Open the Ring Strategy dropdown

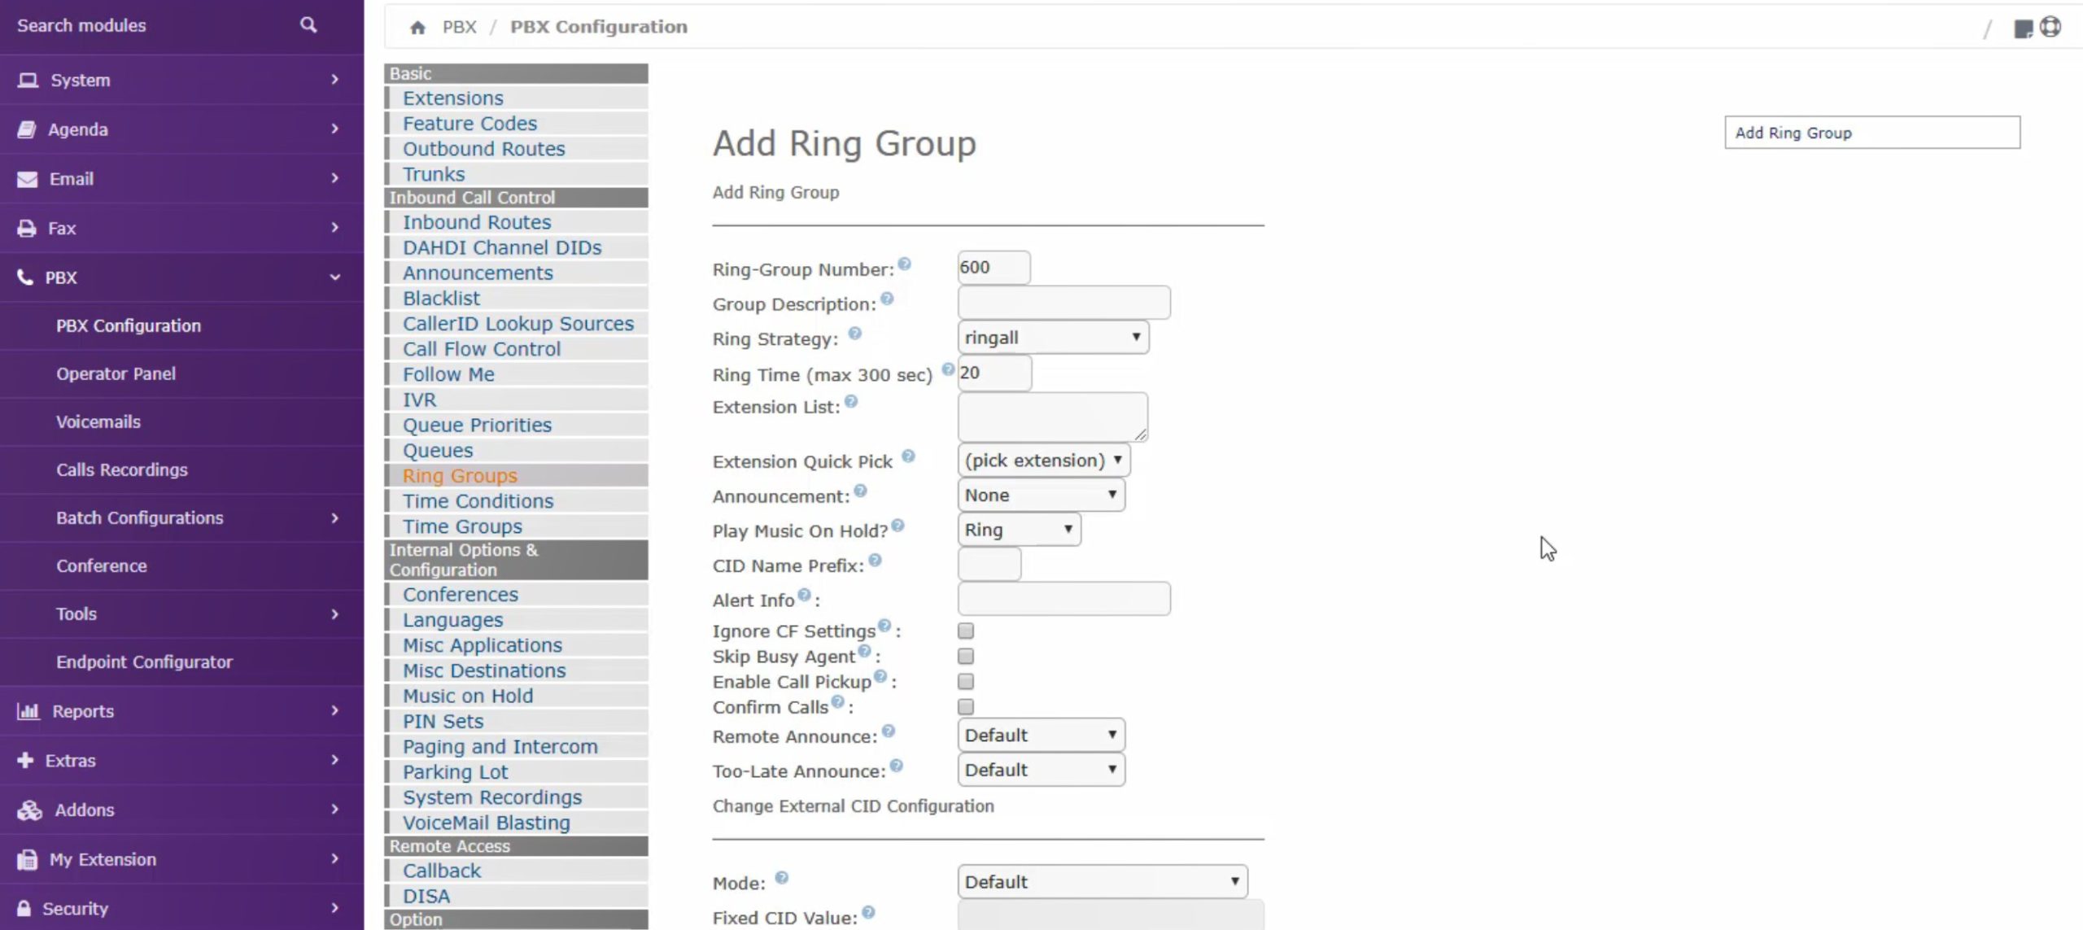tap(1053, 338)
